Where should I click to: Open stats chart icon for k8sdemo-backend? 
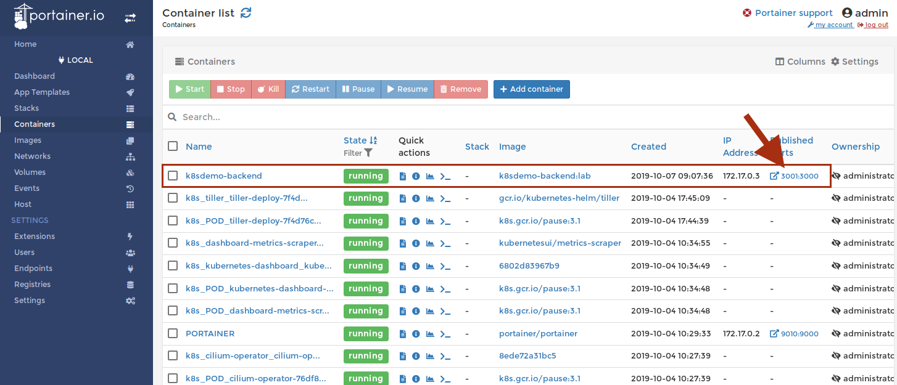point(430,176)
